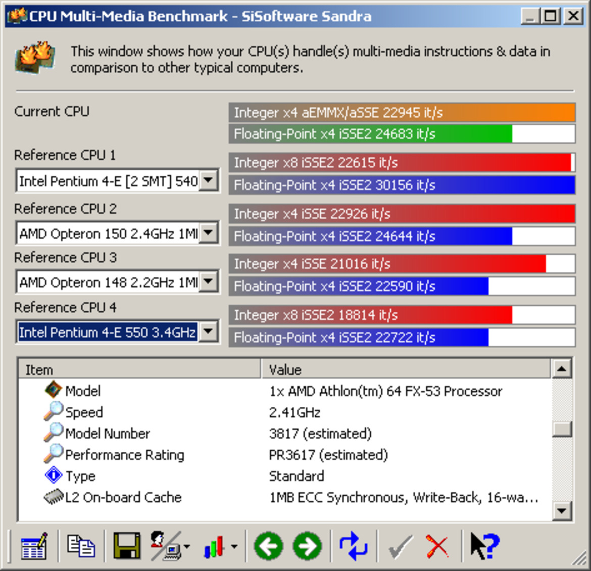
Task: Click the orange Integer x4 aEMMX/aSSE 22945 bar
Action: (x=402, y=112)
